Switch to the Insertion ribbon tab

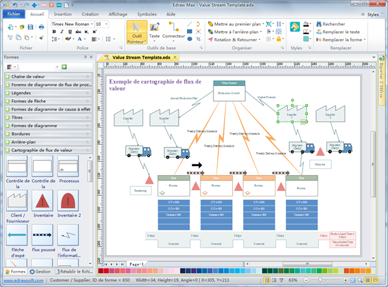pos(63,13)
